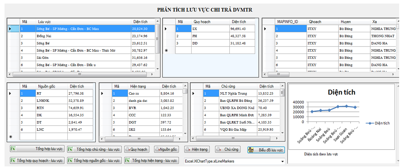This screenshot has height=168, width=404.
Task: Click the Hiện trạng column header
Action: [143, 86]
